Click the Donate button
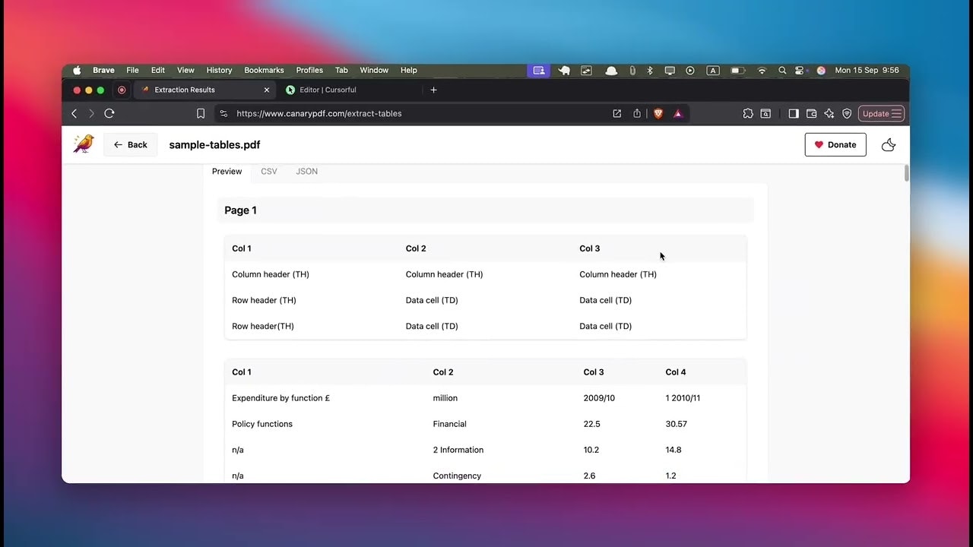 (x=835, y=144)
